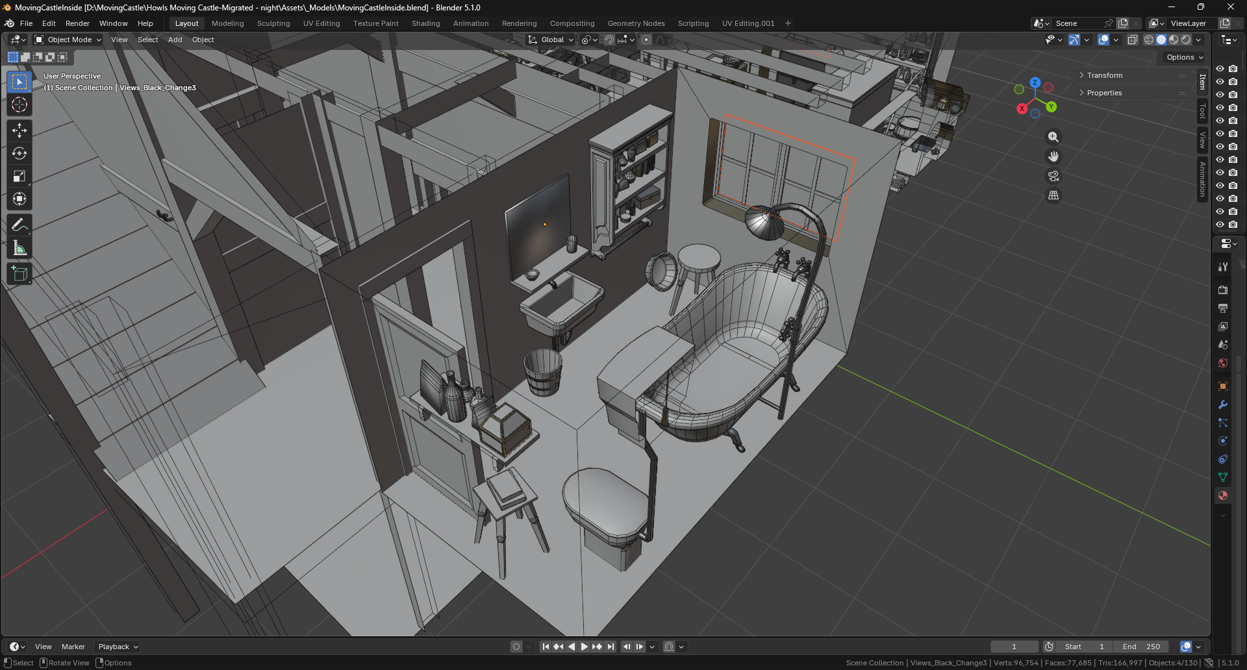Switch to Material Preview shading
Image resolution: width=1247 pixels, height=670 pixels.
[1174, 40]
